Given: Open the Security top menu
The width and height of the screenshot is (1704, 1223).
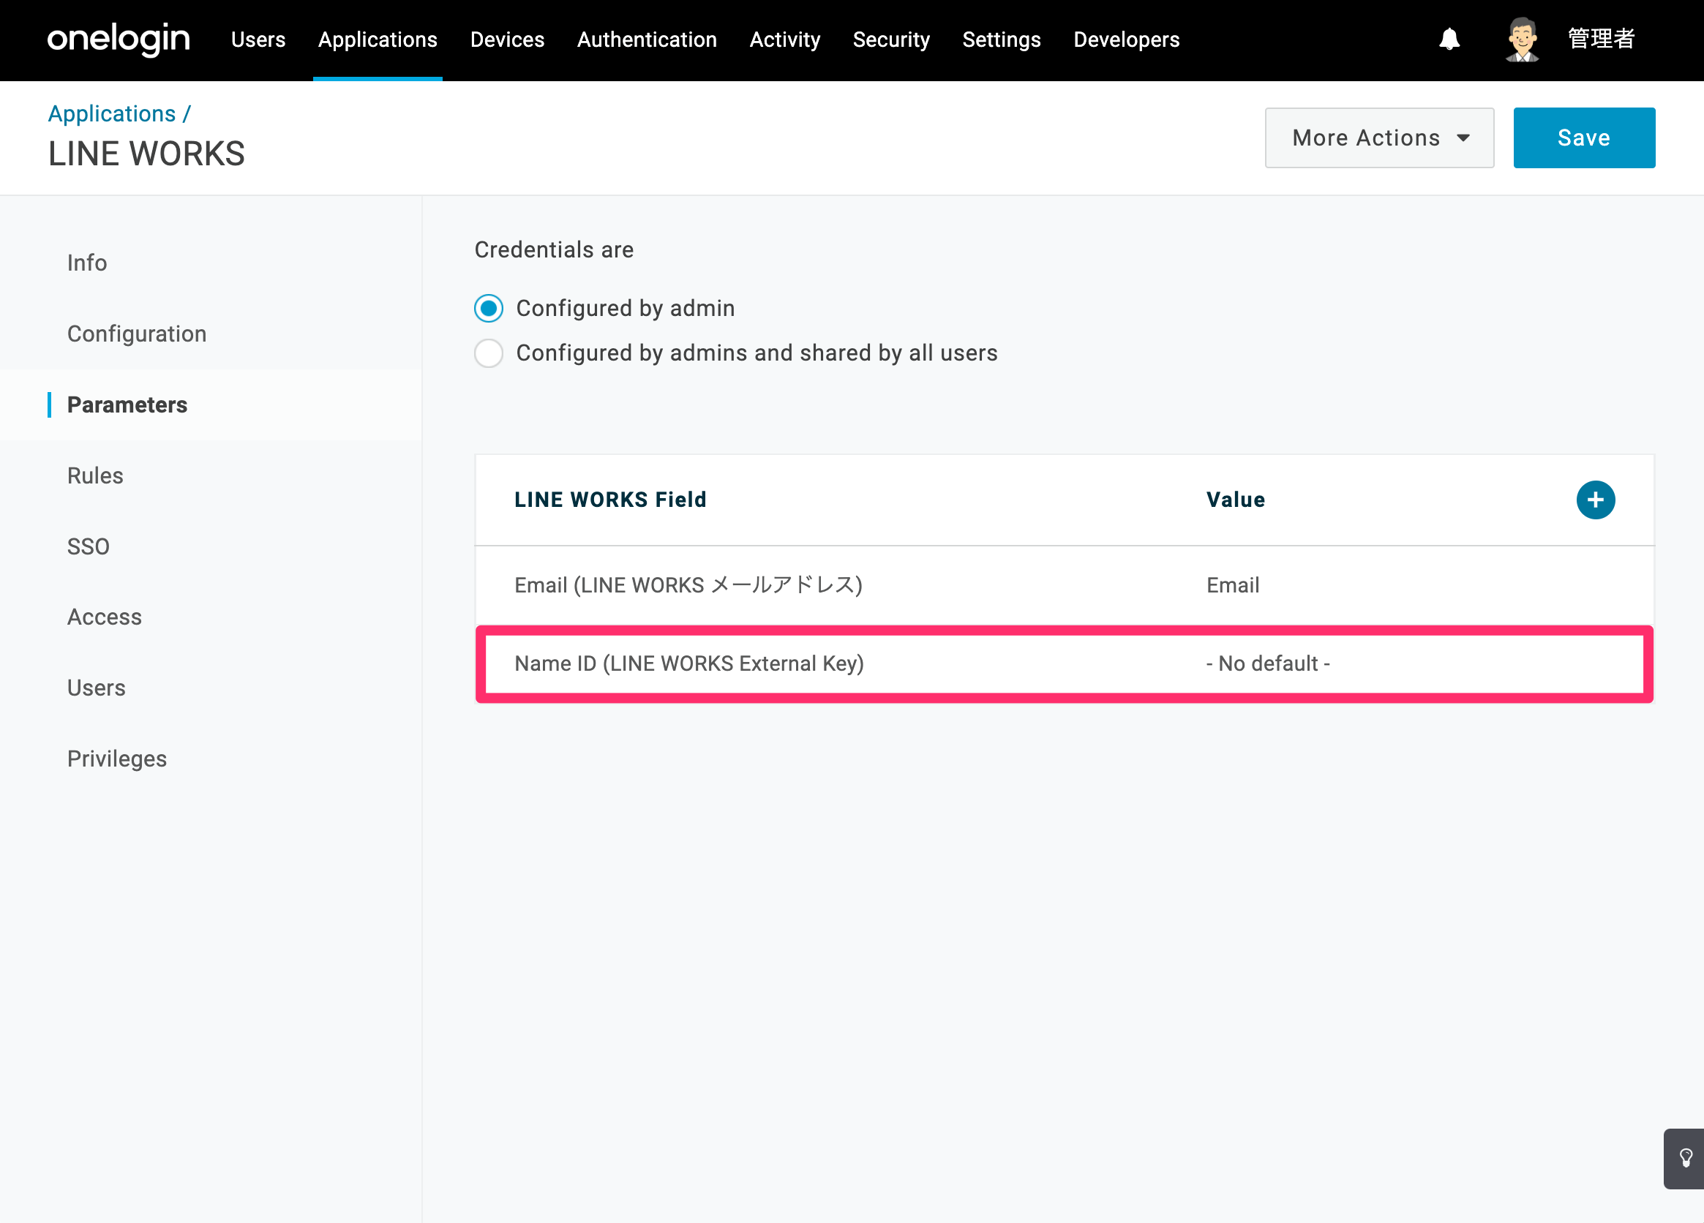Looking at the screenshot, I should (x=891, y=39).
